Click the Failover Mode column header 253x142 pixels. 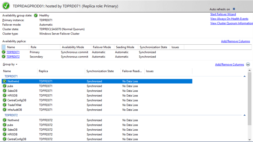102,47
